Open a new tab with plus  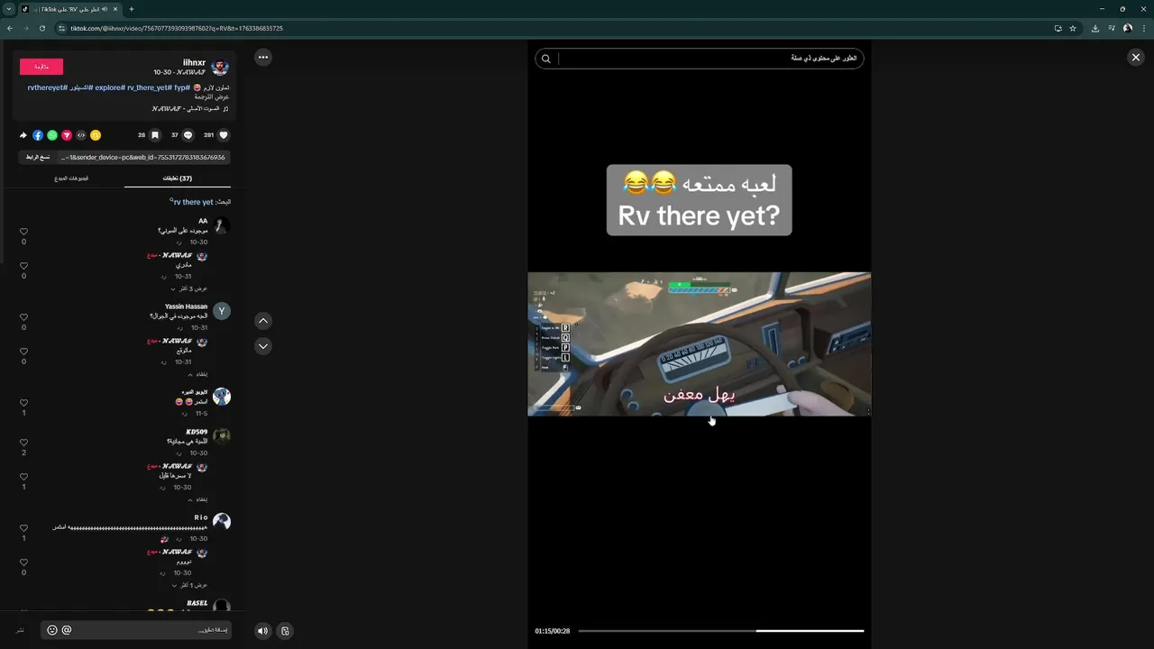pos(132,9)
